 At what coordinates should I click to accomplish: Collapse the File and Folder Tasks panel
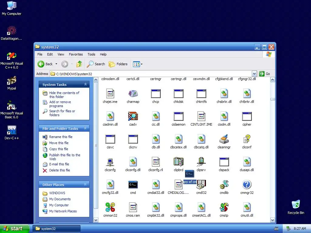(x=85, y=128)
